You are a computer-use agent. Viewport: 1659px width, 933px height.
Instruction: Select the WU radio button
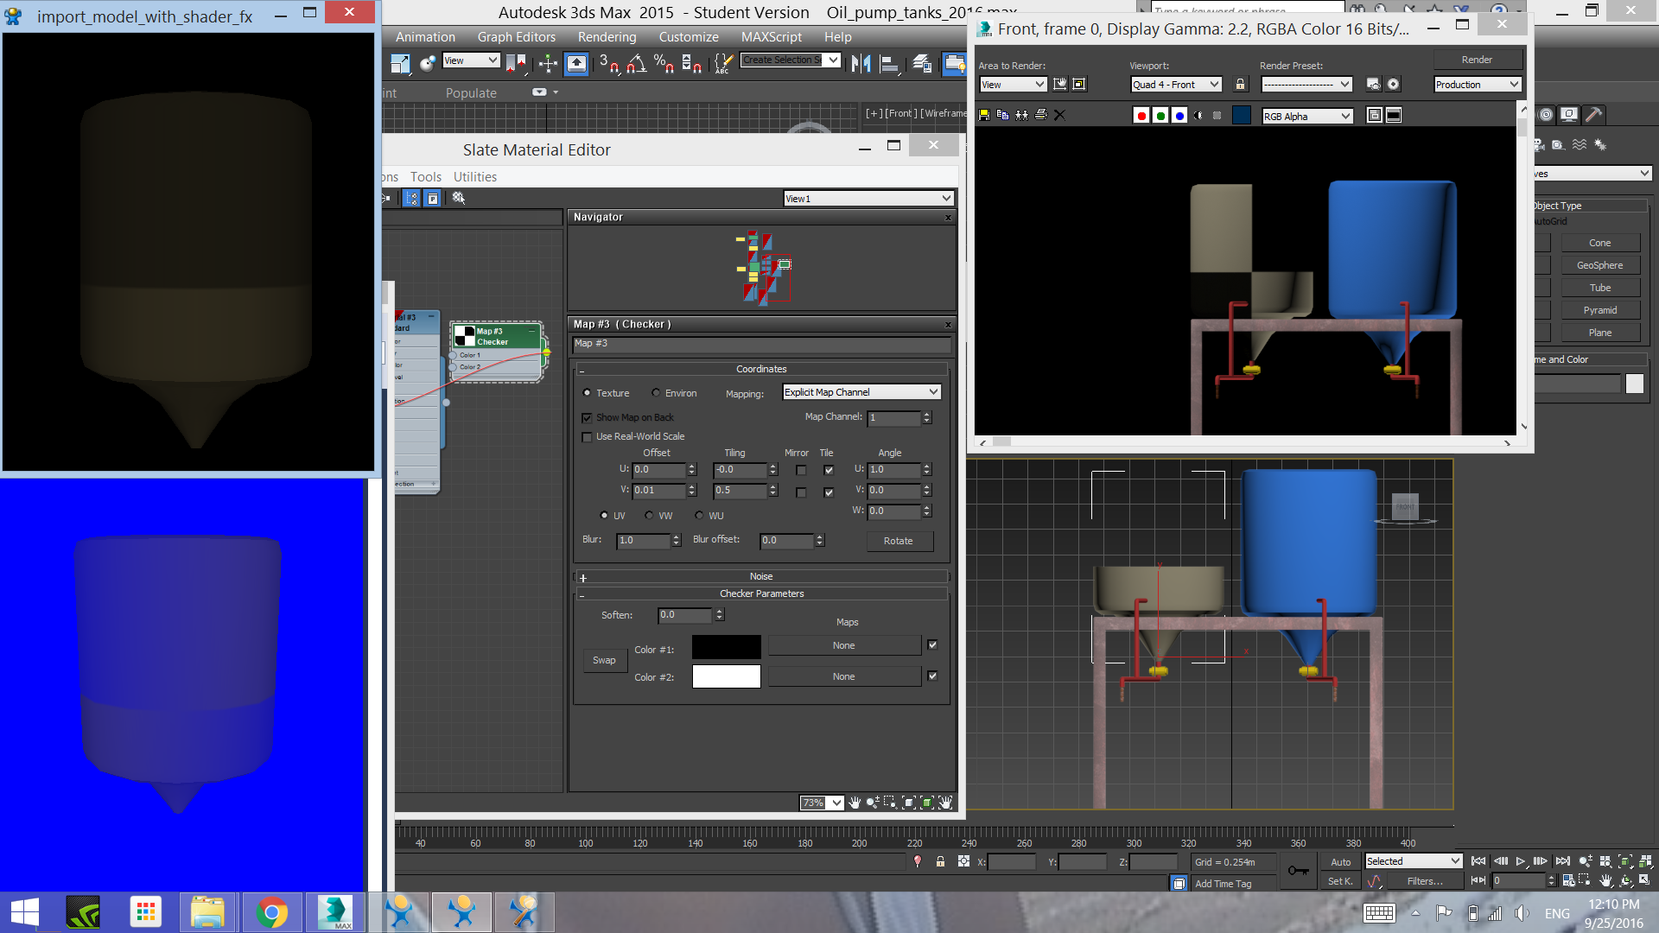[699, 516]
